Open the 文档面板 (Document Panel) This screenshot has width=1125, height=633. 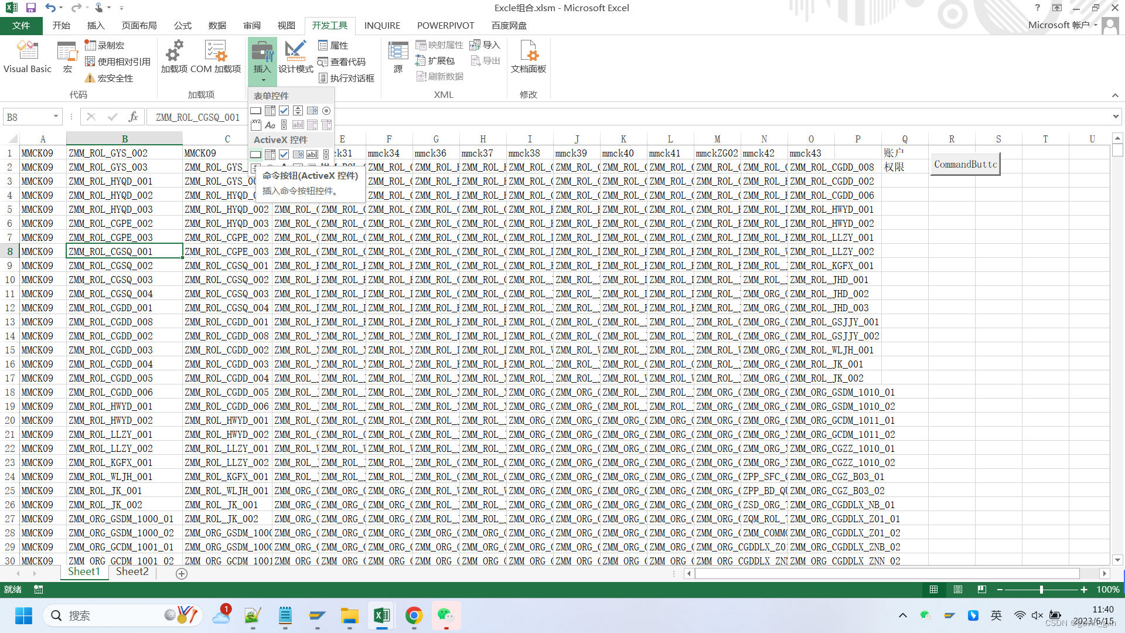click(528, 56)
